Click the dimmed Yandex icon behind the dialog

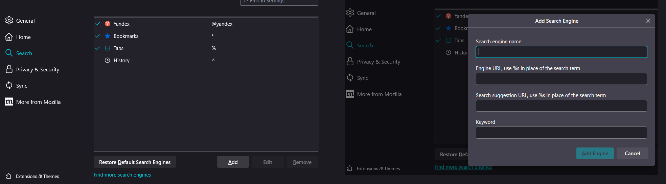click(x=449, y=16)
